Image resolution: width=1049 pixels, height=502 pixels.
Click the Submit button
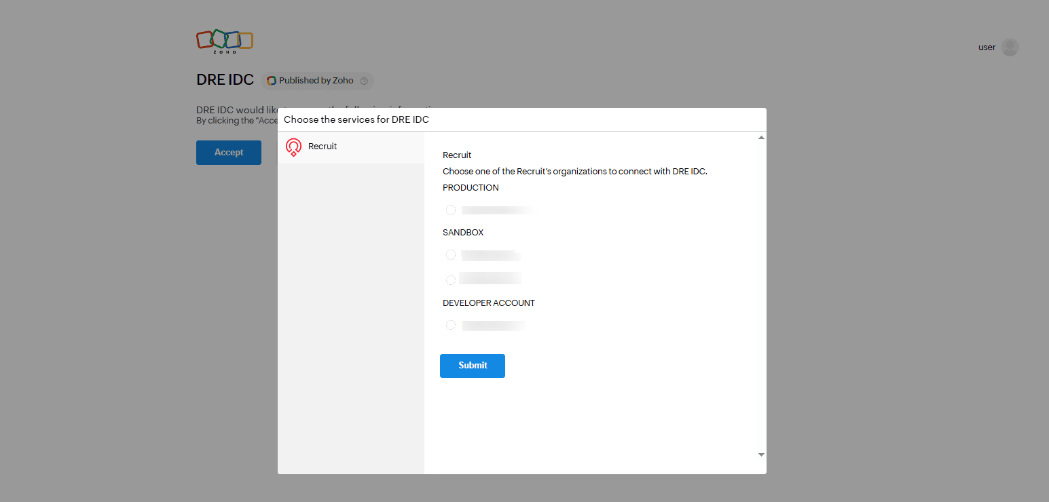point(473,366)
